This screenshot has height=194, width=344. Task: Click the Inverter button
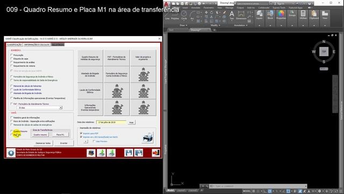pos(64,143)
